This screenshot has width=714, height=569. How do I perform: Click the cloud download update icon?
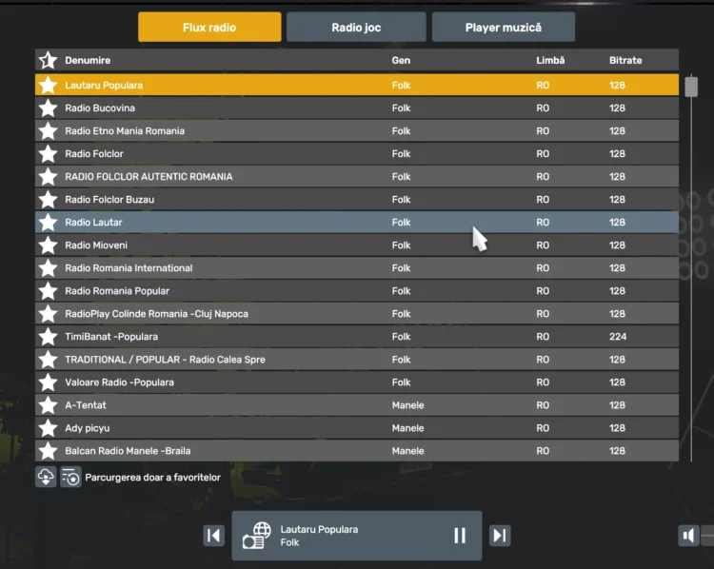click(46, 477)
